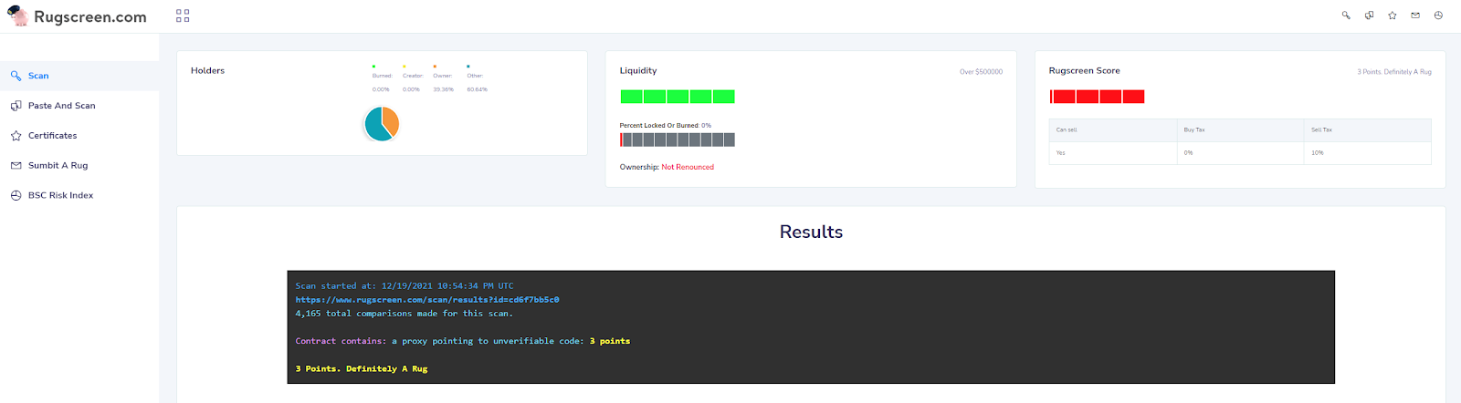Click the Paste And Scan sidebar icon
1461x403 pixels.
16,106
